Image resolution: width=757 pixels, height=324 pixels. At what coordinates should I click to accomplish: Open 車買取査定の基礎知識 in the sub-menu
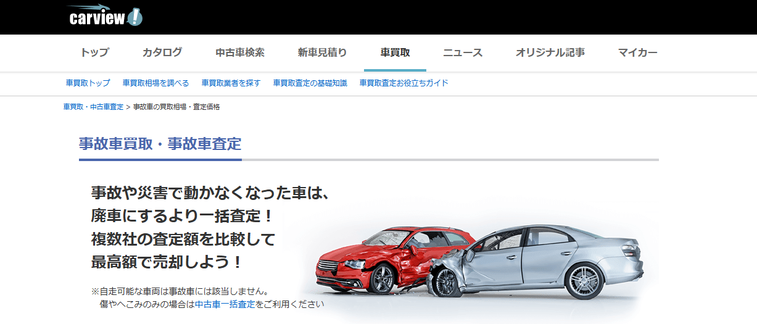coord(310,83)
